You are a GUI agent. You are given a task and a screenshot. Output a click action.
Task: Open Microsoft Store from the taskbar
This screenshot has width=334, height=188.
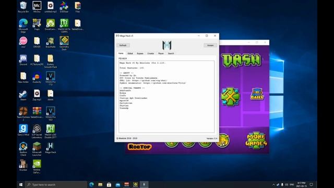[109, 184]
